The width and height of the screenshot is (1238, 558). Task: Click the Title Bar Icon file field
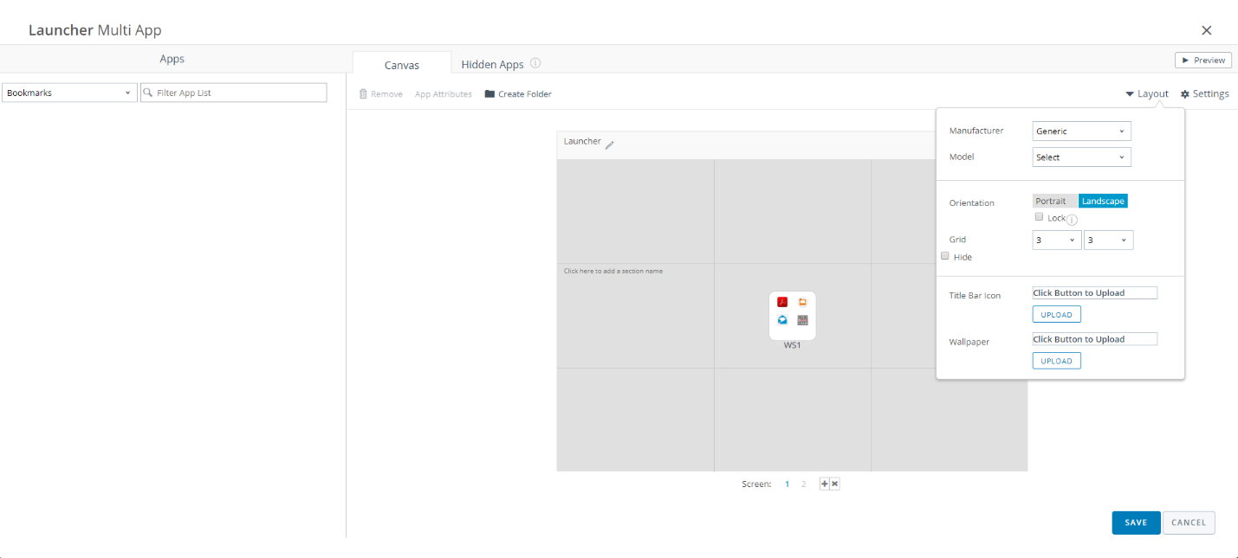tap(1095, 293)
